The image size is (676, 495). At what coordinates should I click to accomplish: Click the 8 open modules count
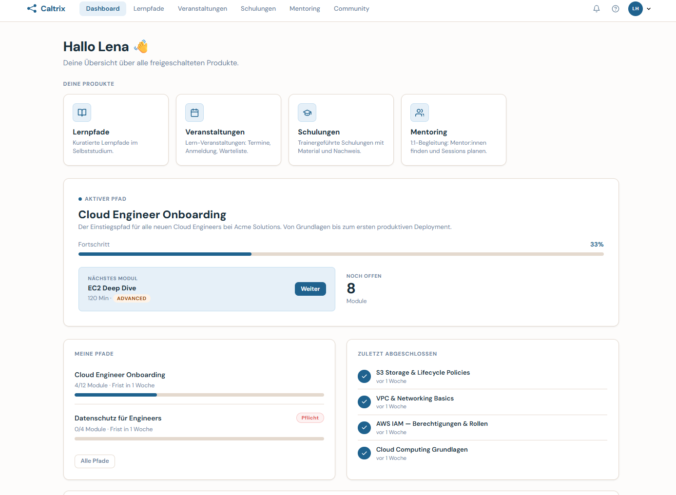tap(351, 288)
